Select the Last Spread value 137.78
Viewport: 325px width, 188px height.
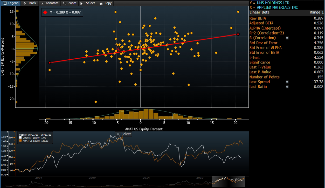tap(318, 82)
